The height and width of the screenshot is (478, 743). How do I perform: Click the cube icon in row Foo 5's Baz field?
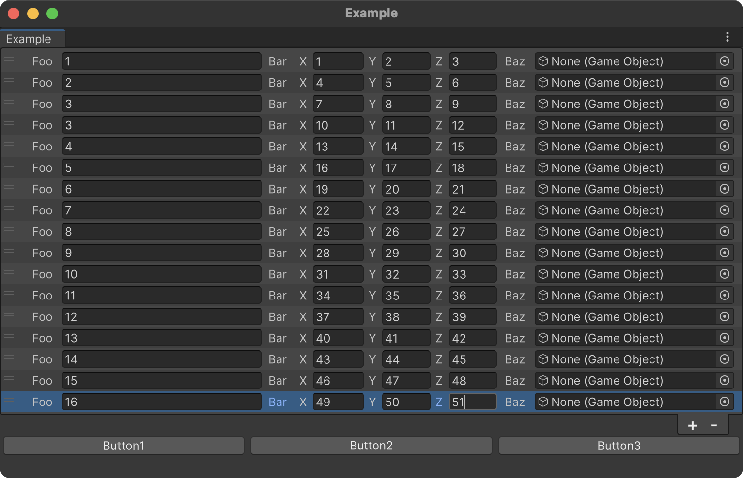click(x=543, y=167)
